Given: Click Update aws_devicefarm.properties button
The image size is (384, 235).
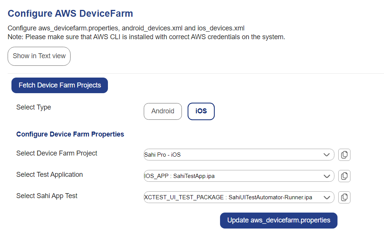Looking at the screenshot, I should (278, 221).
